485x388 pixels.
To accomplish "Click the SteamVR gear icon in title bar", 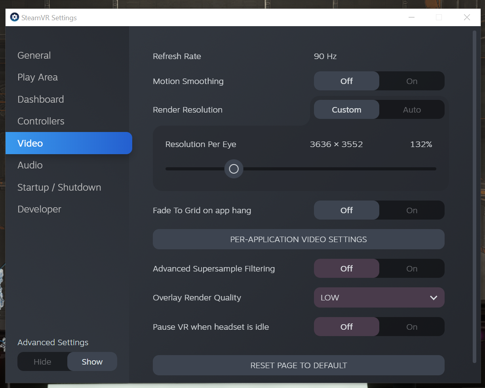I will pyautogui.click(x=14, y=17).
